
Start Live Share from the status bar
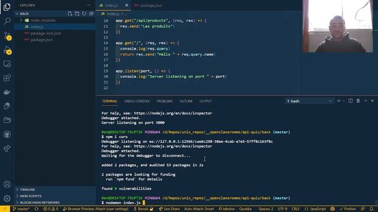(169, 209)
